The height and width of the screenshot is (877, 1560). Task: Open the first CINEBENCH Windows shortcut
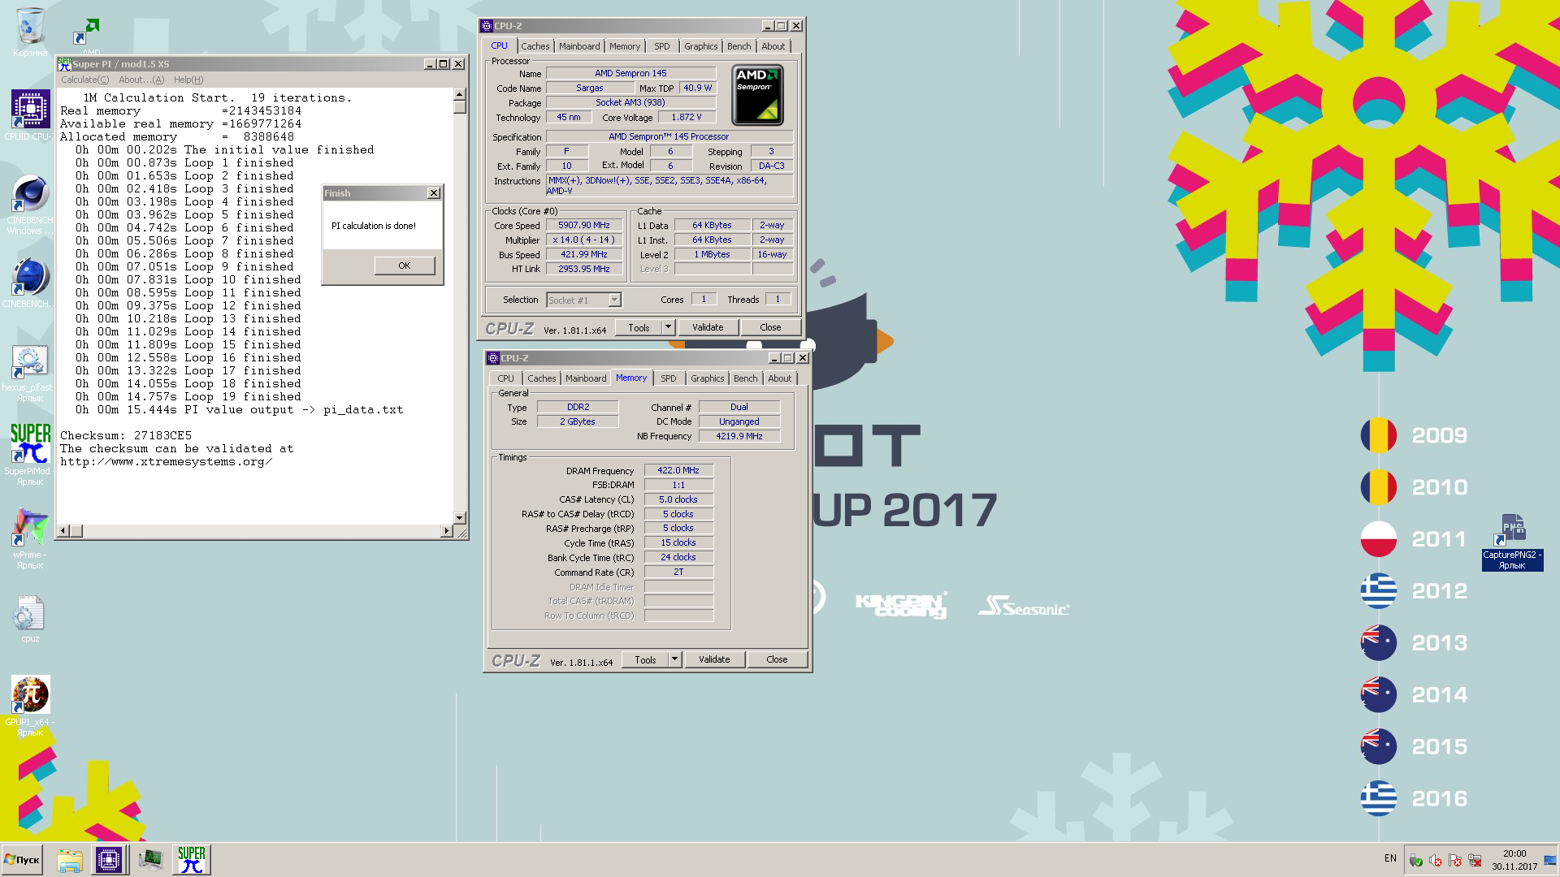click(x=30, y=205)
